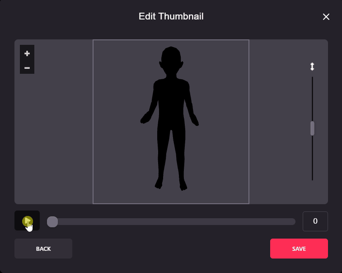Click the vertical double-arrow icon

click(312, 67)
